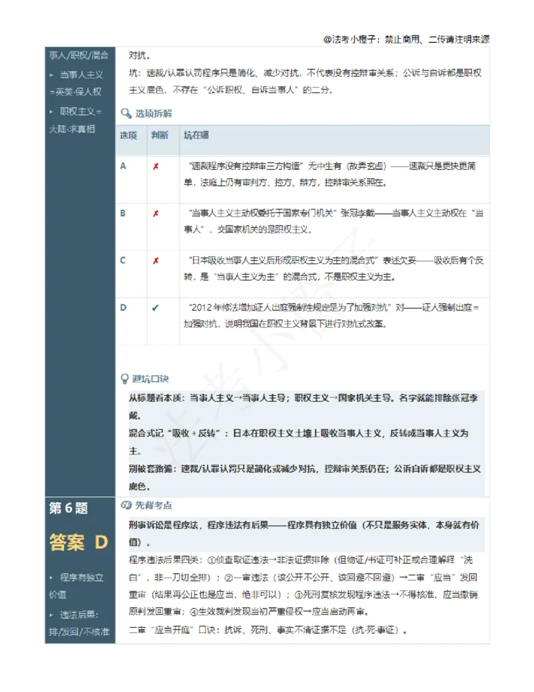Click the 选项 column header
Viewport: 534px width, 692px height.
pyautogui.click(x=128, y=136)
